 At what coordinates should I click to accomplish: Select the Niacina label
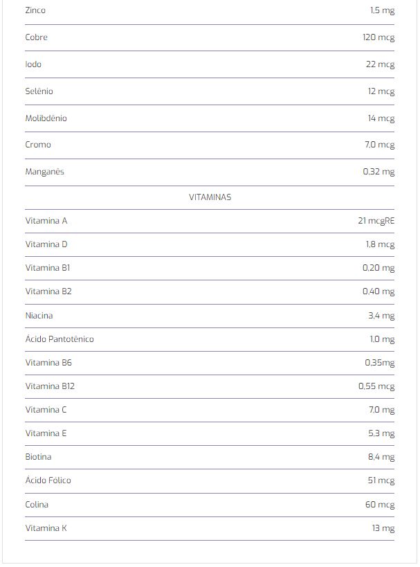pos(39,316)
